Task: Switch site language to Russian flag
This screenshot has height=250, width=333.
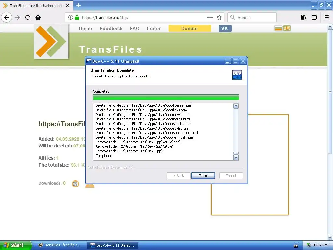Action: [278, 28]
